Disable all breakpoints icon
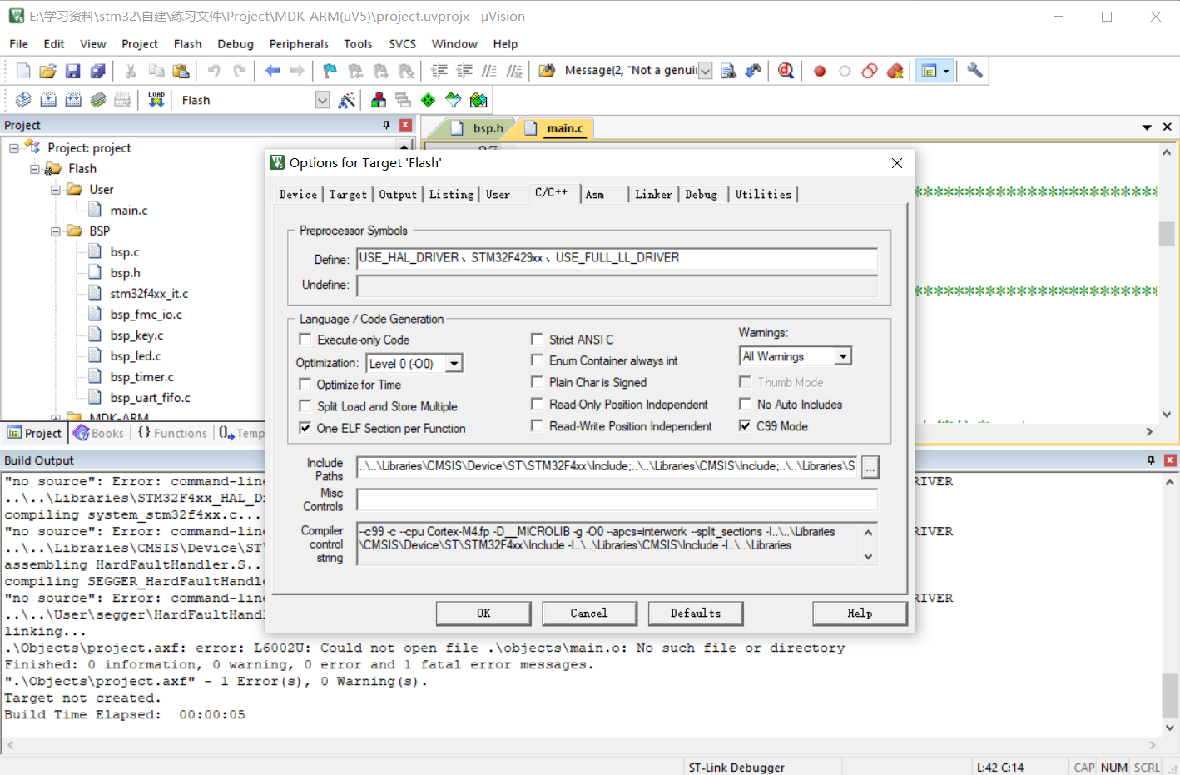The height and width of the screenshot is (775, 1180). [870, 71]
